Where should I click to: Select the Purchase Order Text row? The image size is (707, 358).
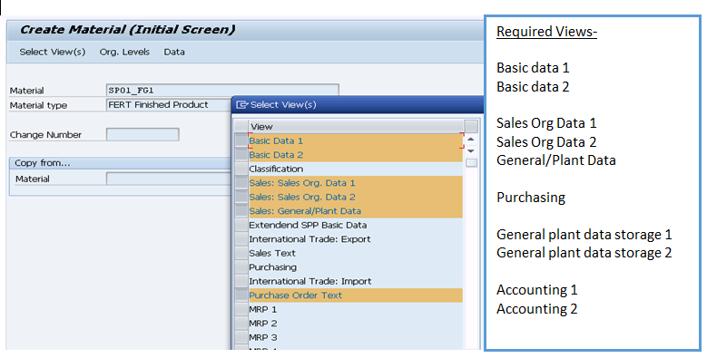(x=355, y=295)
